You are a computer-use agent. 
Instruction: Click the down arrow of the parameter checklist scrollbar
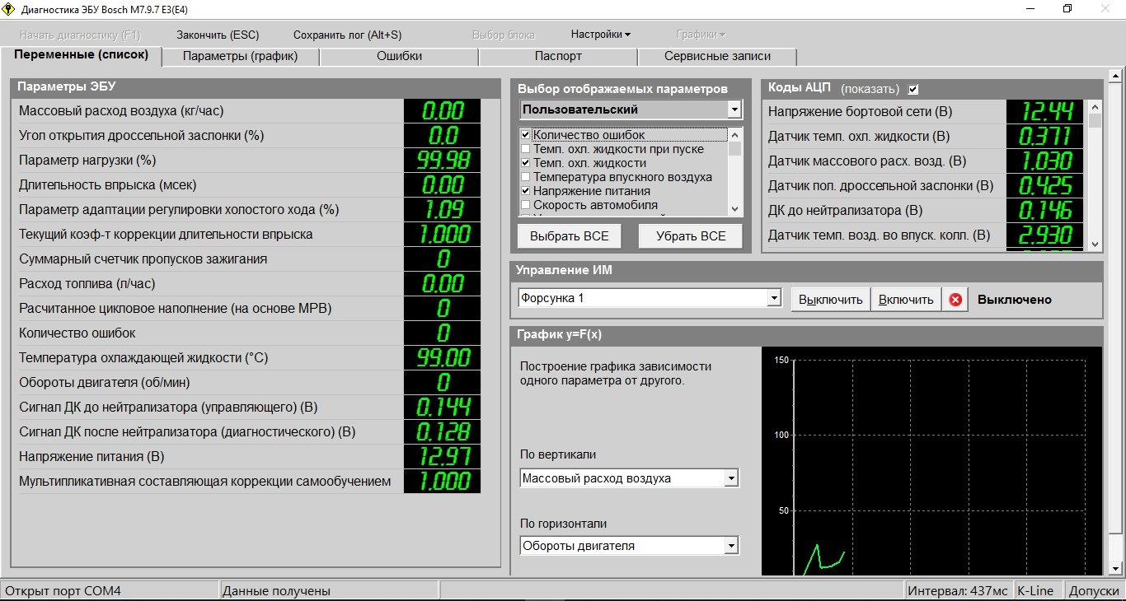pyautogui.click(x=735, y=209)
